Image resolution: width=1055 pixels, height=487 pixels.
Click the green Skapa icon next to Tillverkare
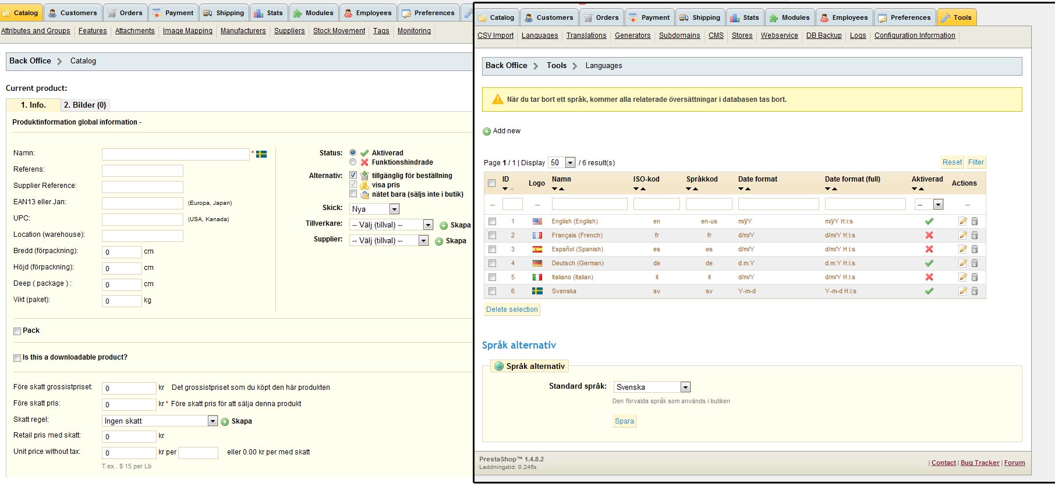pos(444,225)
